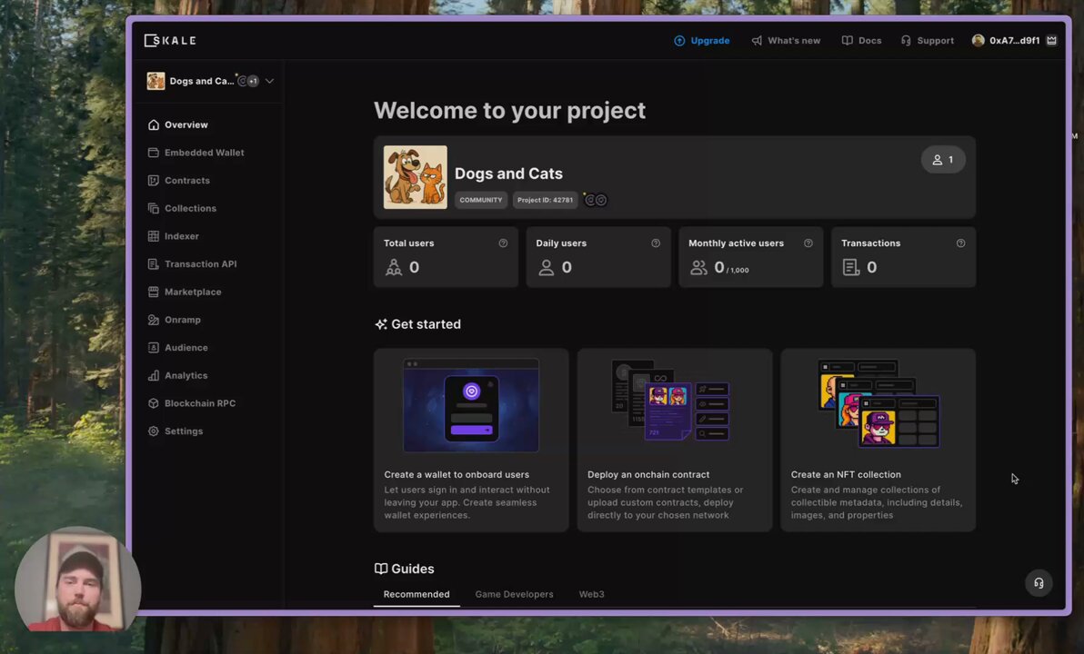The width and height of the screenshot is (1084, 654).
Task: Click the project avatar in sidebar switcher
Action: tap(156, 81)
